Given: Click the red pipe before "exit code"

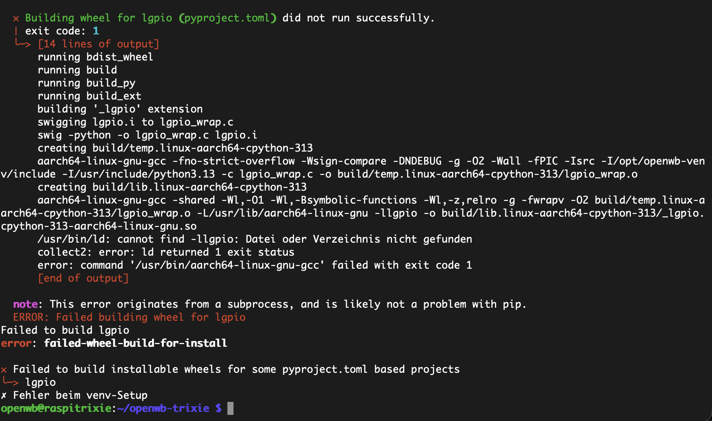Looking at the screenshot, I should (16, 31).
